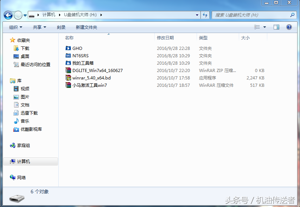Expand the arrow after U盘装机大师 (H:) breadcrumb

point(101,15)
